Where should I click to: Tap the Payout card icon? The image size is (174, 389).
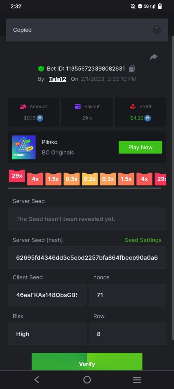(x=78, y=106)
